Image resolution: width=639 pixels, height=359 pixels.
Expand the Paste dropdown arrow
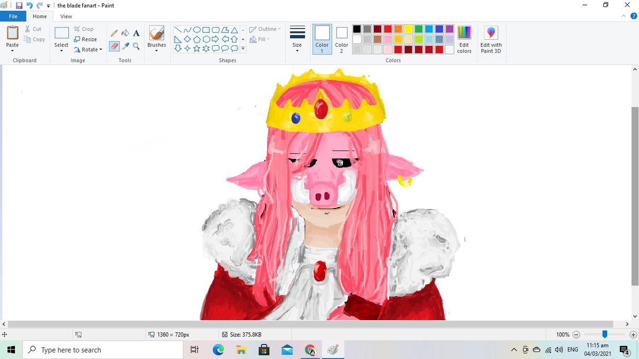point(12,51)
